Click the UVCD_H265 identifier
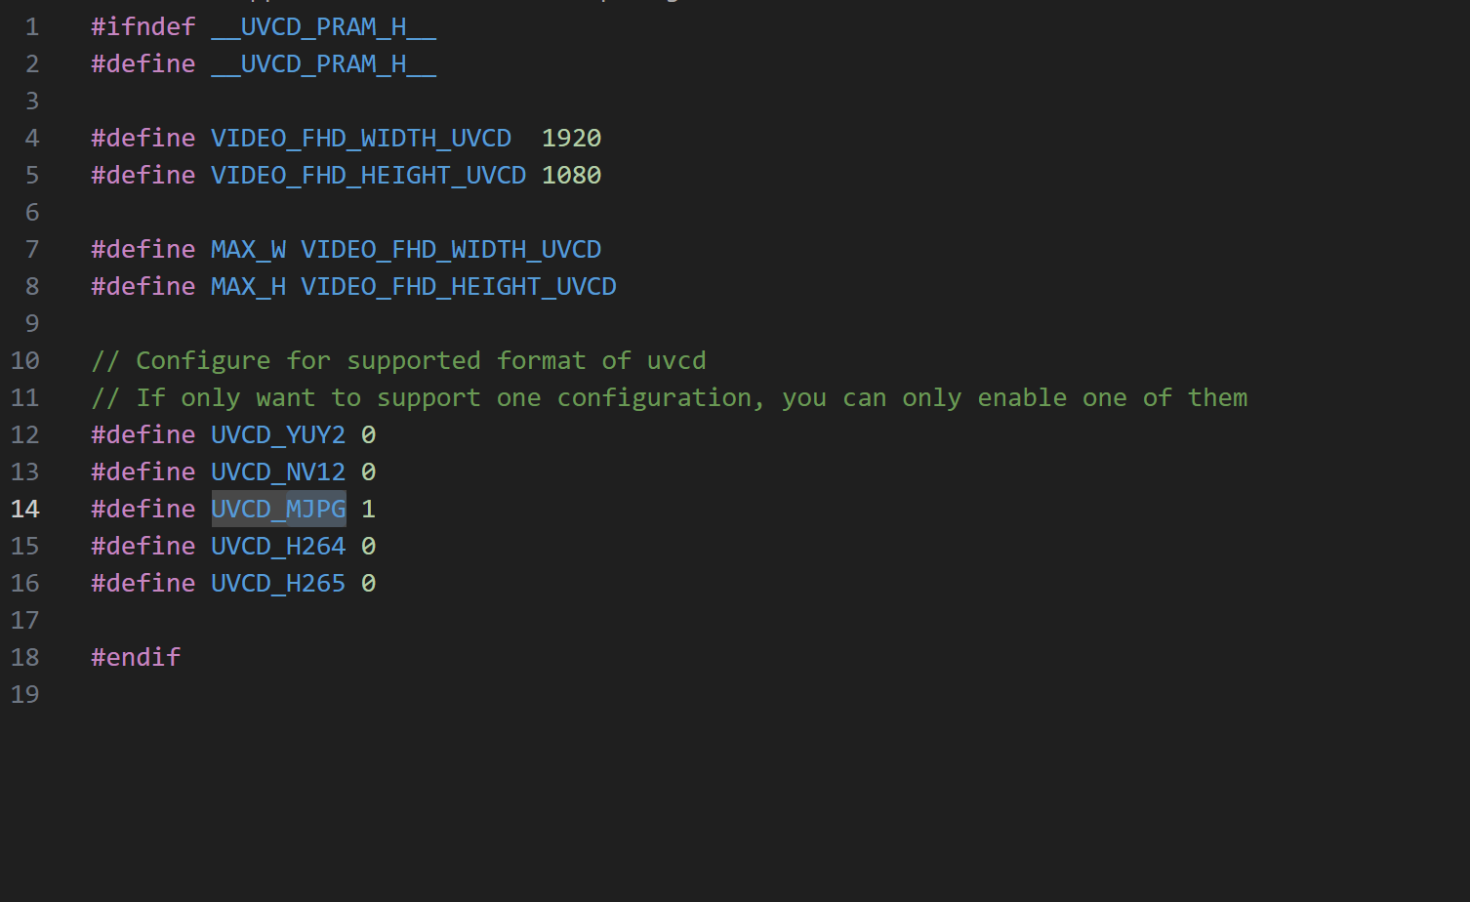Image resolution: width=1470 pixels, height=902 pixels. 278,583
